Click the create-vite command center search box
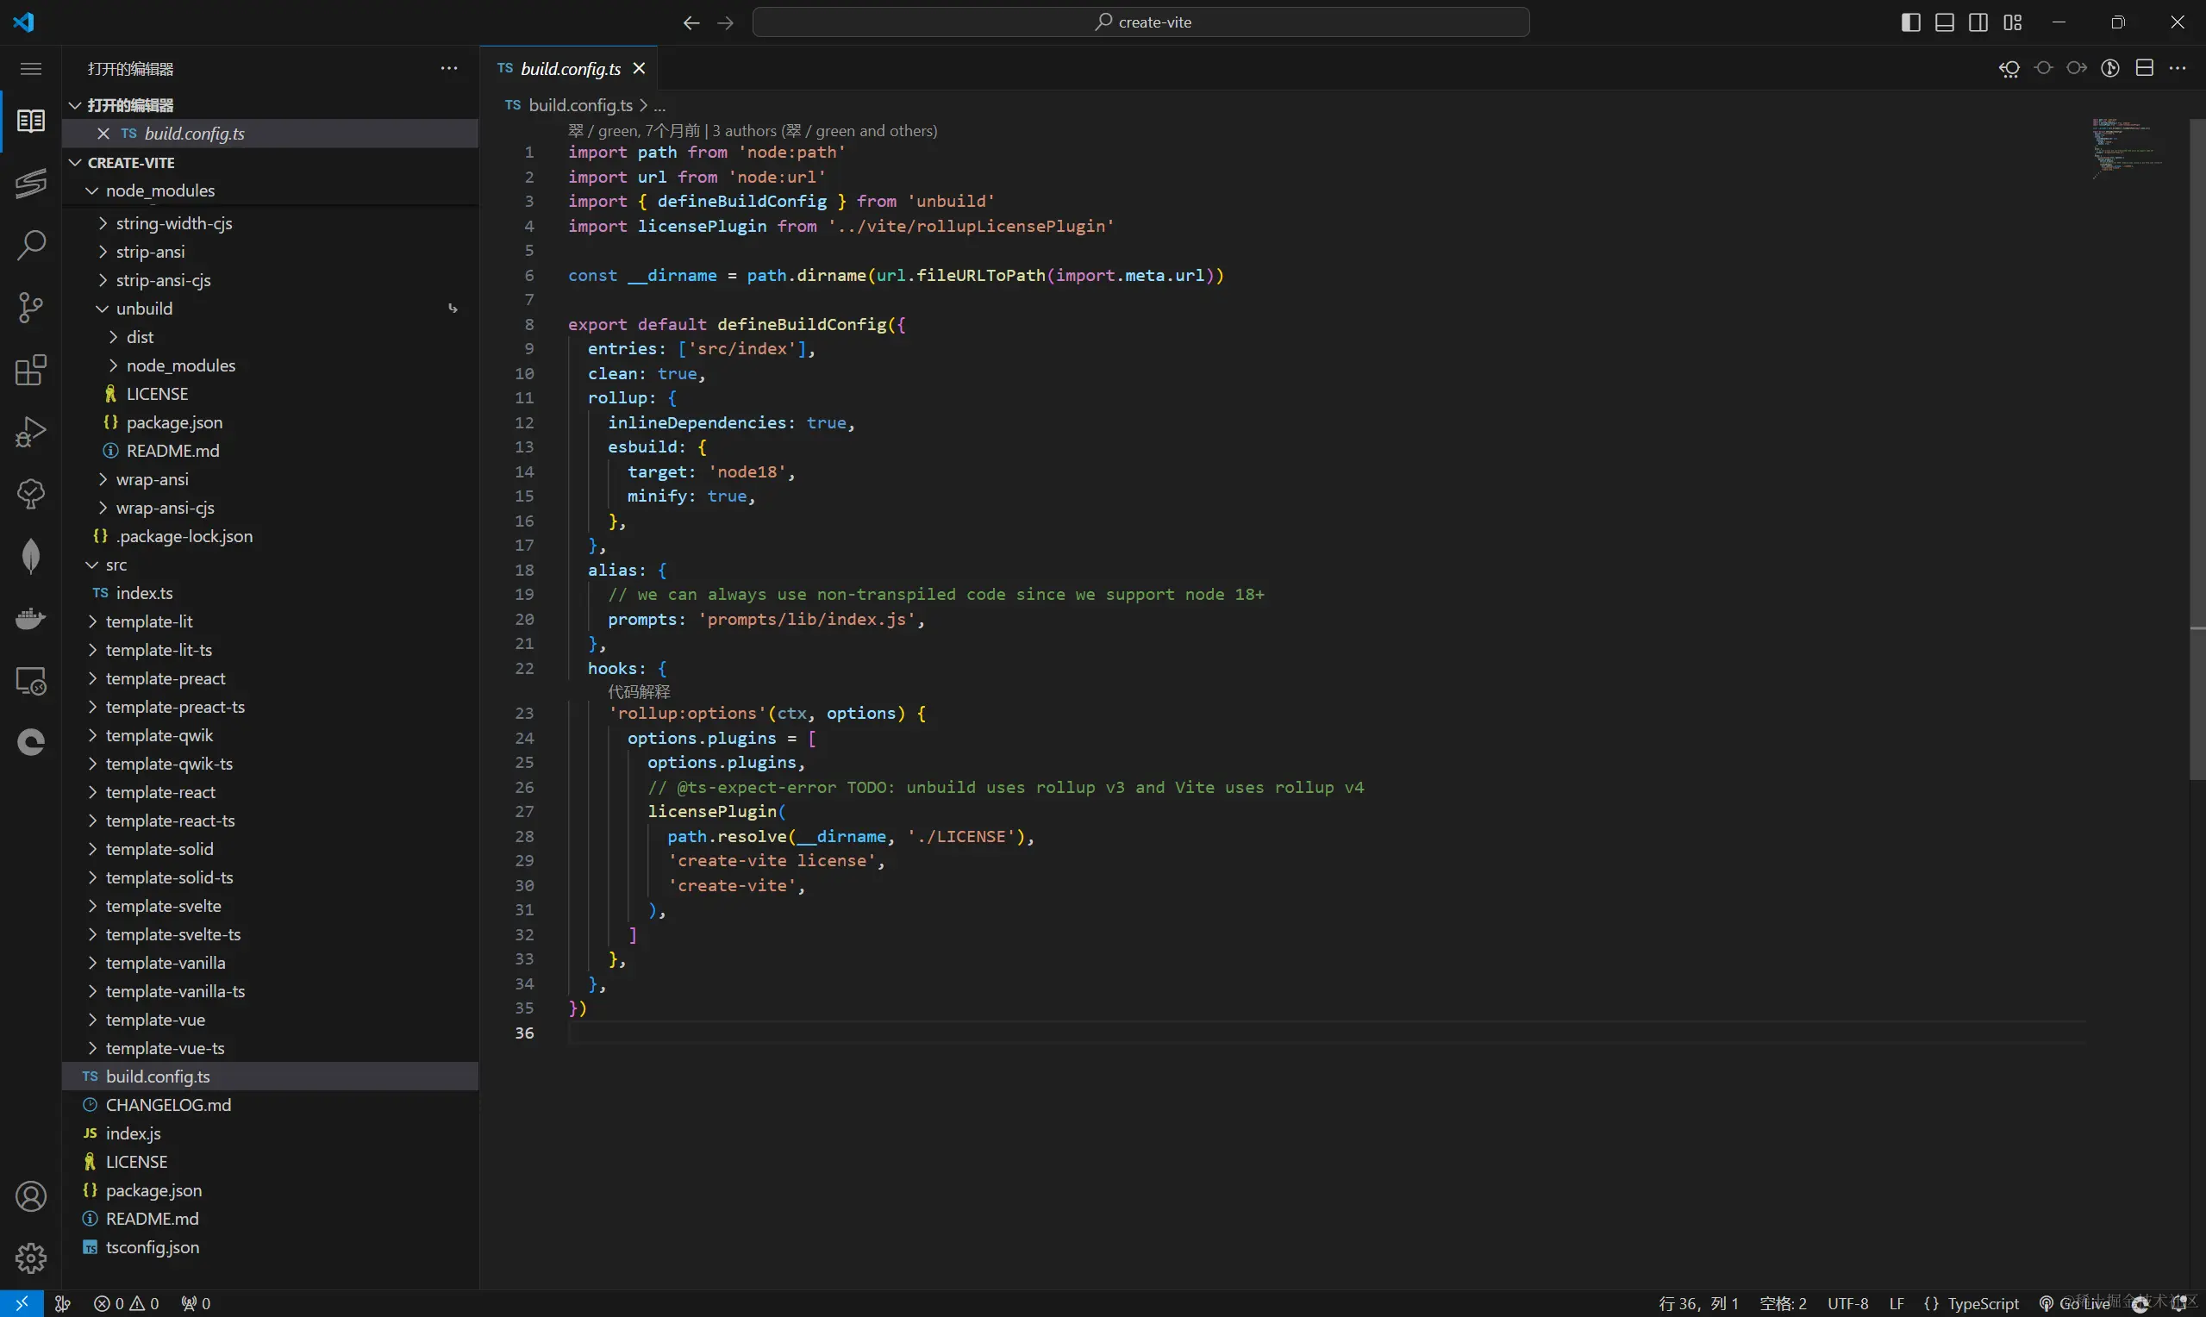Screen dimensions: 2206x1317 1140,22
